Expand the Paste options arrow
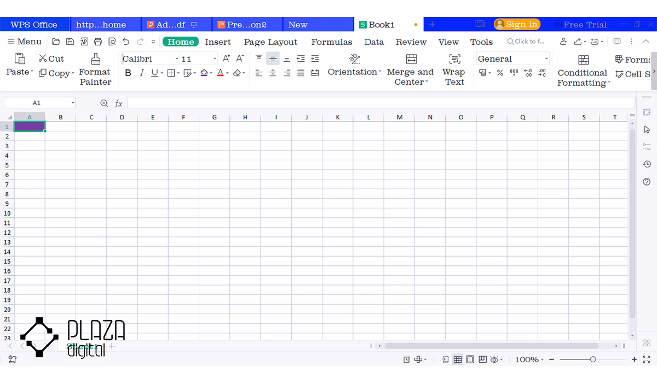This screenshot has width=657, height=383. 32,72
